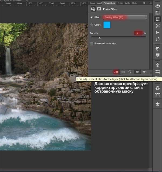
Task: Open Layers panel stack icon
Action: (157, 104)
